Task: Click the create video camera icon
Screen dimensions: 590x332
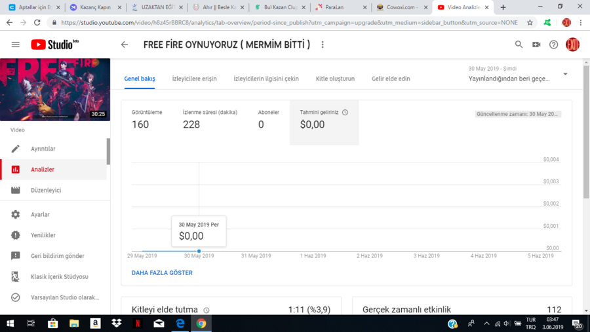Action: click(x=536, y=45)
